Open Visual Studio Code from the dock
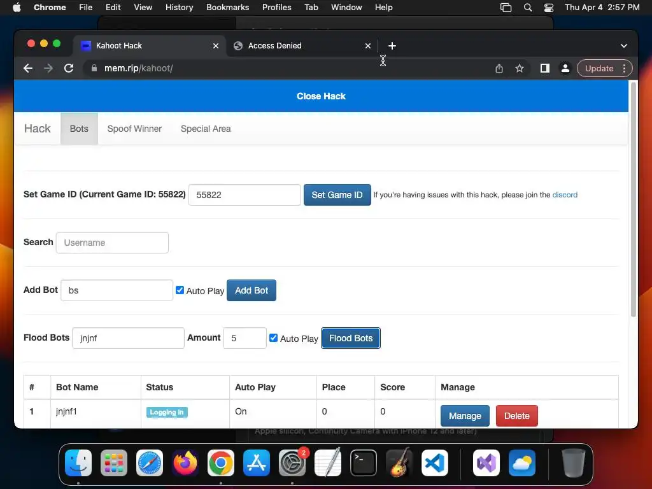 435,463
